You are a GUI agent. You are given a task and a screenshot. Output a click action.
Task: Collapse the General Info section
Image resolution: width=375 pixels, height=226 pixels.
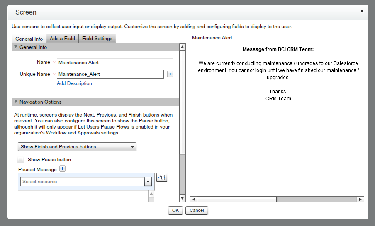(x=16, y=47)
